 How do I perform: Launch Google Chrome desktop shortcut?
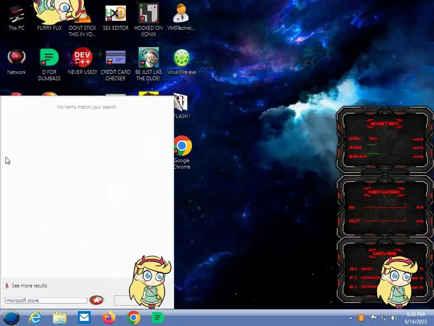182,152
